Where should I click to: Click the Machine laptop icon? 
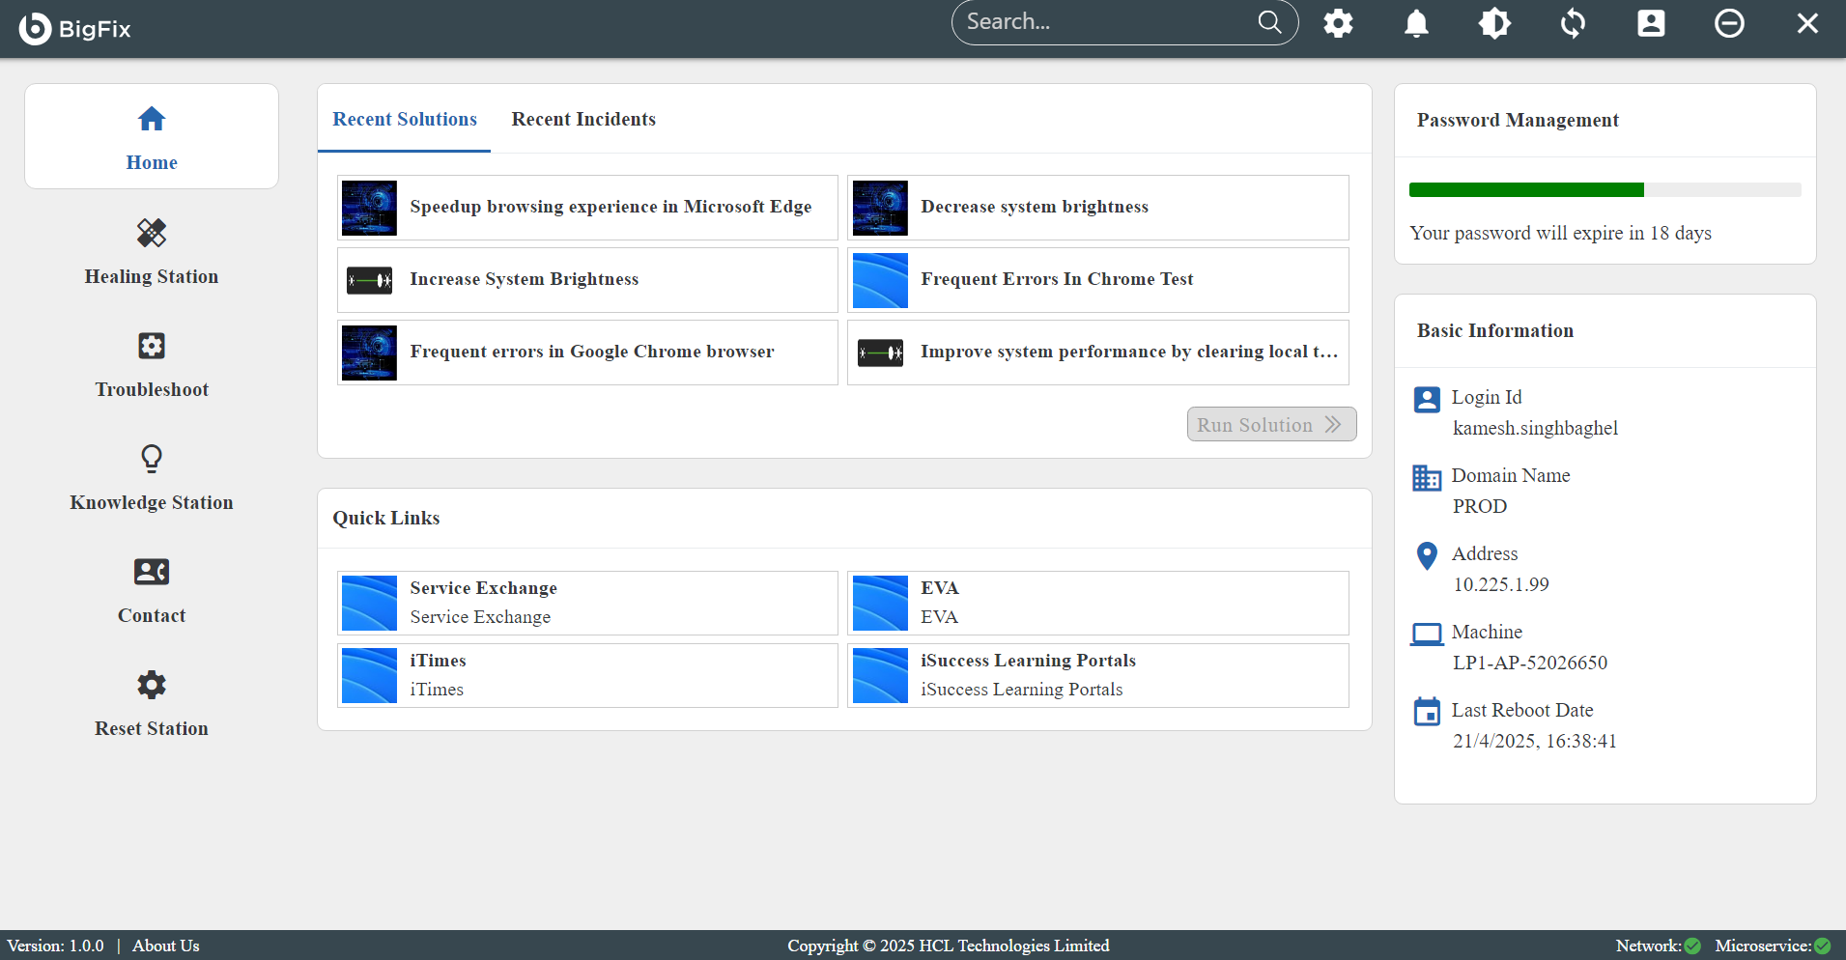(x=1427, y=635)
